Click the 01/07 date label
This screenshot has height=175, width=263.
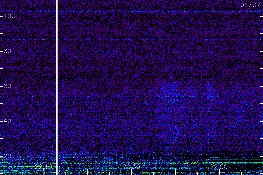[x=250, y=5]
